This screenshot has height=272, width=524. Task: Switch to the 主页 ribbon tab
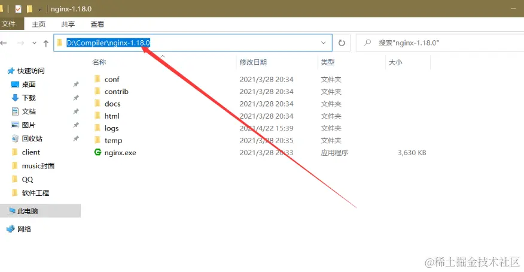[x=38, y=24]
